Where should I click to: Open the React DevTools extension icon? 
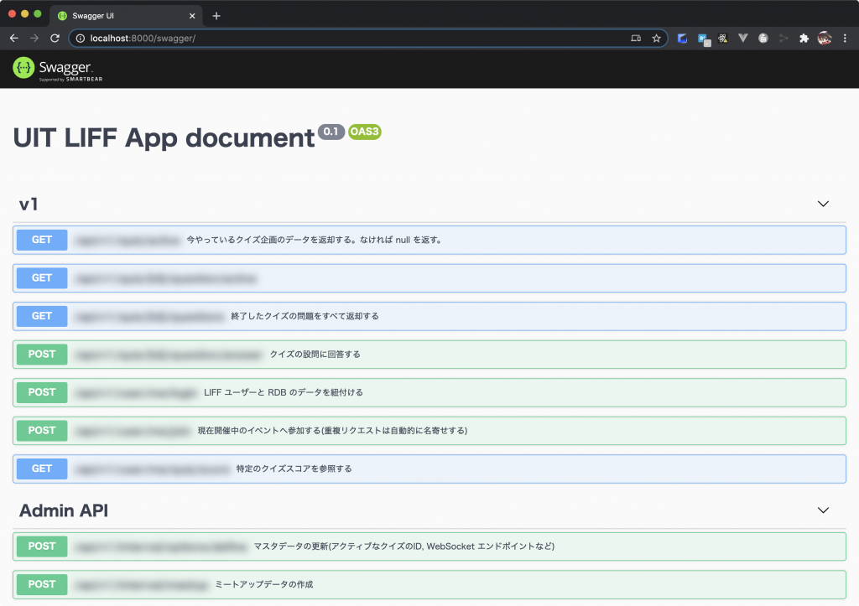pyautogui.click(x=722, y=39)
